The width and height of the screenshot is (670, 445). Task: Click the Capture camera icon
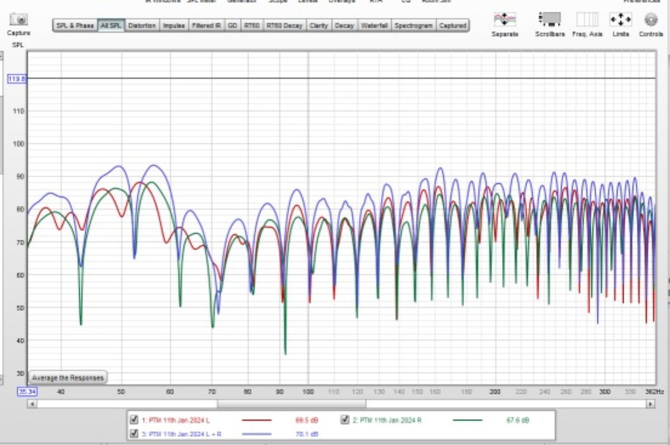[18, 20]
